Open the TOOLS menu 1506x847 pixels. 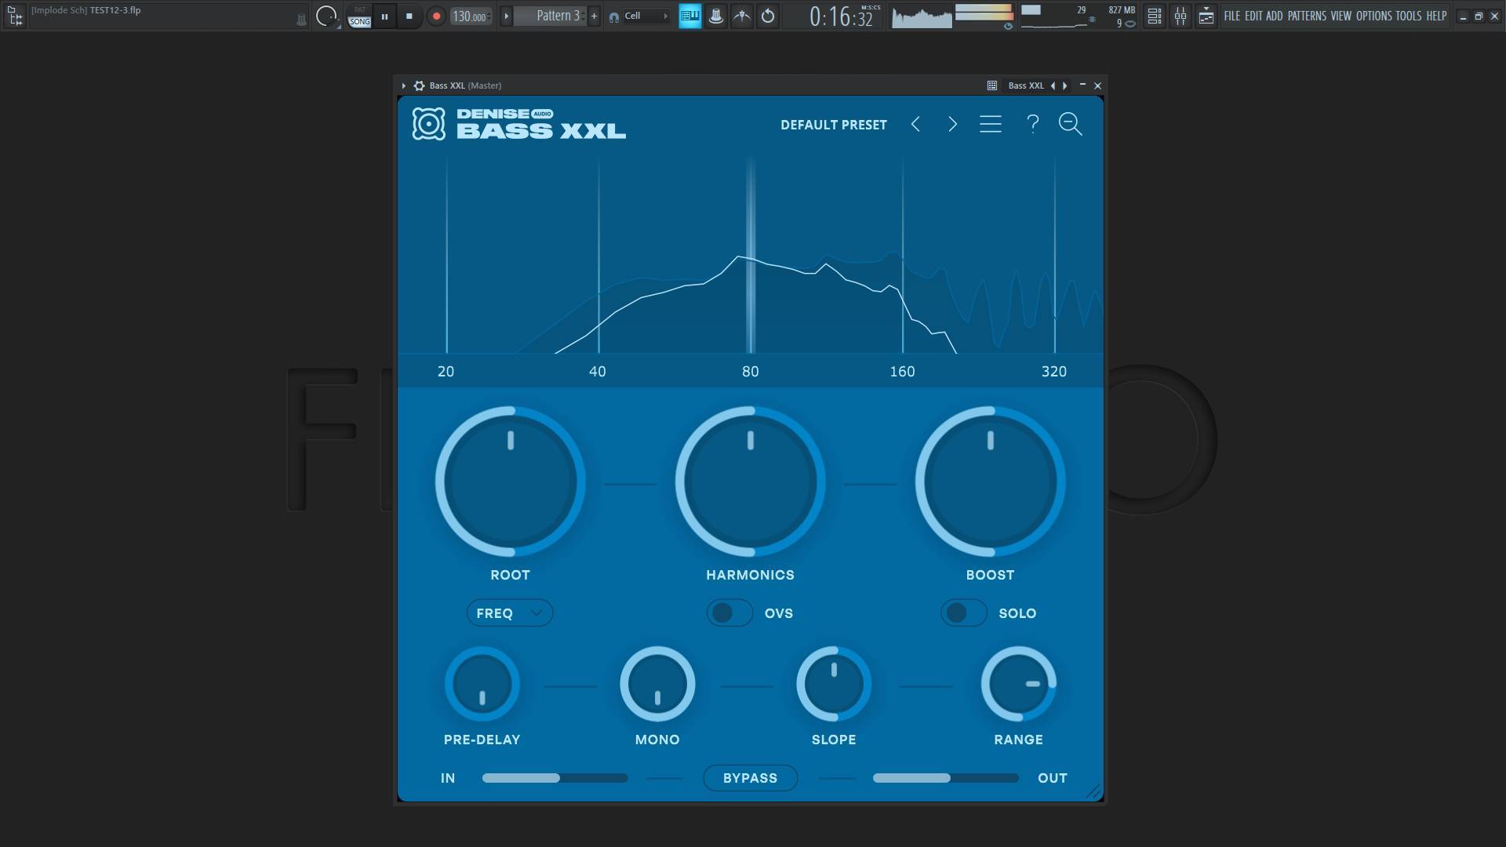click(1409, 16)
